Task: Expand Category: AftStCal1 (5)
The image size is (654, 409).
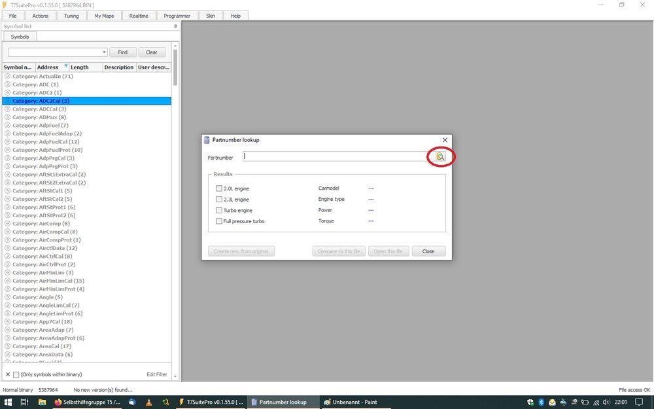Action: (7, 190)
